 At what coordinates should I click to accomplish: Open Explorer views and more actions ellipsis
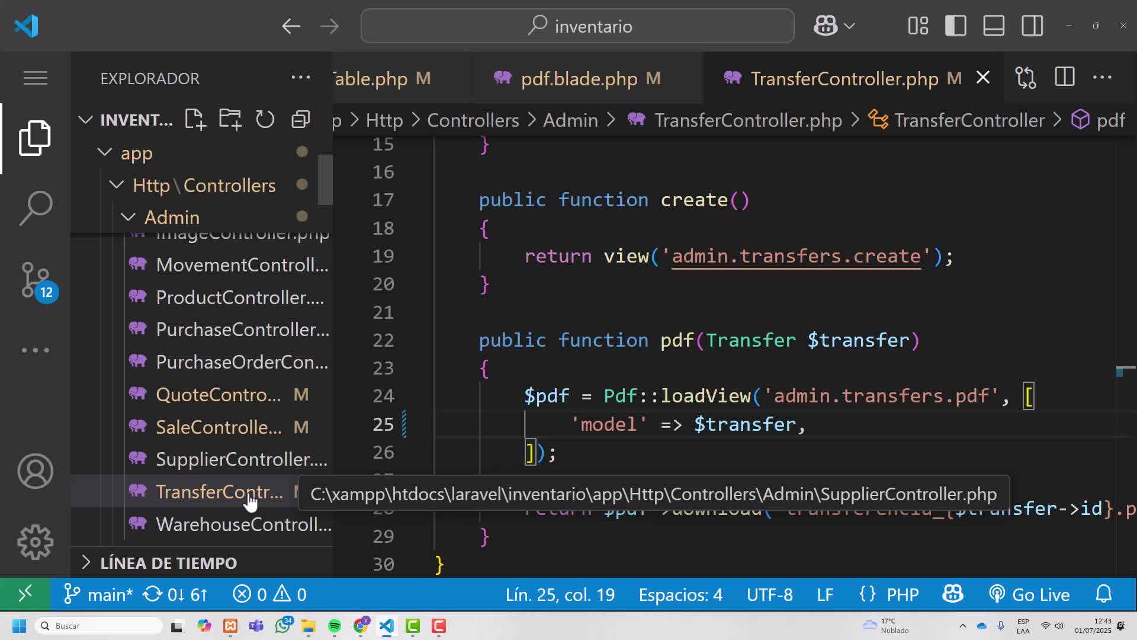[301, 78]
